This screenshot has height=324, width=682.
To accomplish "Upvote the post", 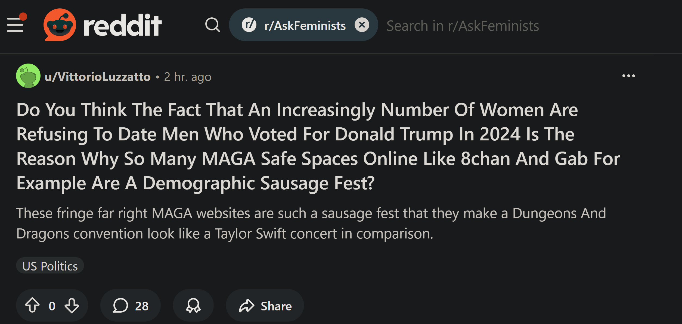I will (x=32, y=306).
